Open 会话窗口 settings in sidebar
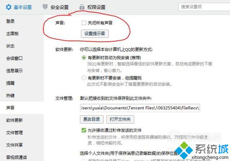This screenshot has width=230, height=161. coord(14,58)
